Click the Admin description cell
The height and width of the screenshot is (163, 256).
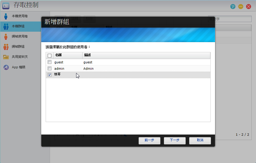coord(89,69)
